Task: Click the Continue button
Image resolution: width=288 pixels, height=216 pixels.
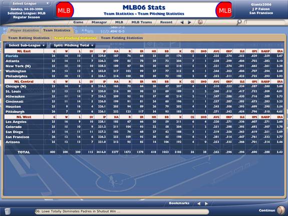Action: point(267,210)
